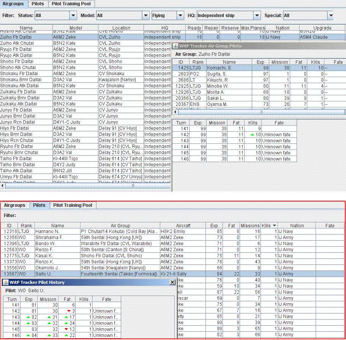This screenshot has height=340, width=346.
Task: Click A5M4 Claude upgrade cell
Action: click(322, 37)
